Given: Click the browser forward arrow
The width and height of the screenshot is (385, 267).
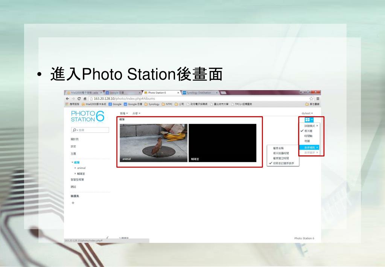Looking at the screenshot, I should [73, 98].
